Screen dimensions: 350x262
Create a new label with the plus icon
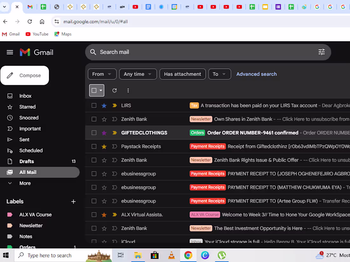73,202
